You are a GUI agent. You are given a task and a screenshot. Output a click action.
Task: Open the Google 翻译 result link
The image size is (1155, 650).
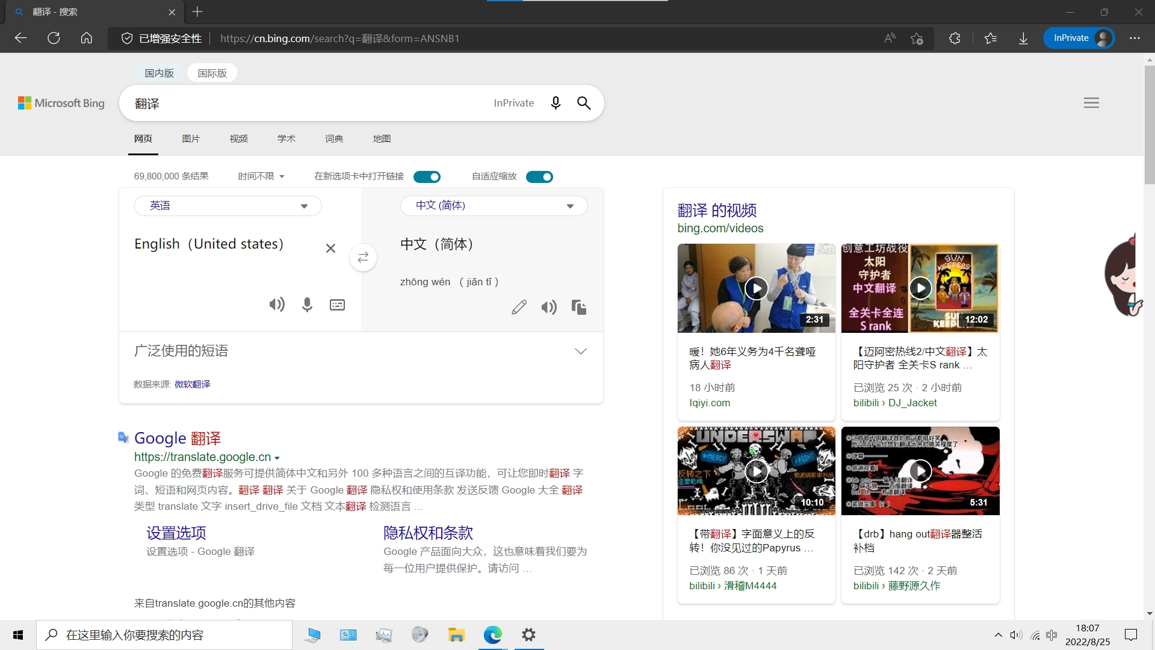point(178,438)
